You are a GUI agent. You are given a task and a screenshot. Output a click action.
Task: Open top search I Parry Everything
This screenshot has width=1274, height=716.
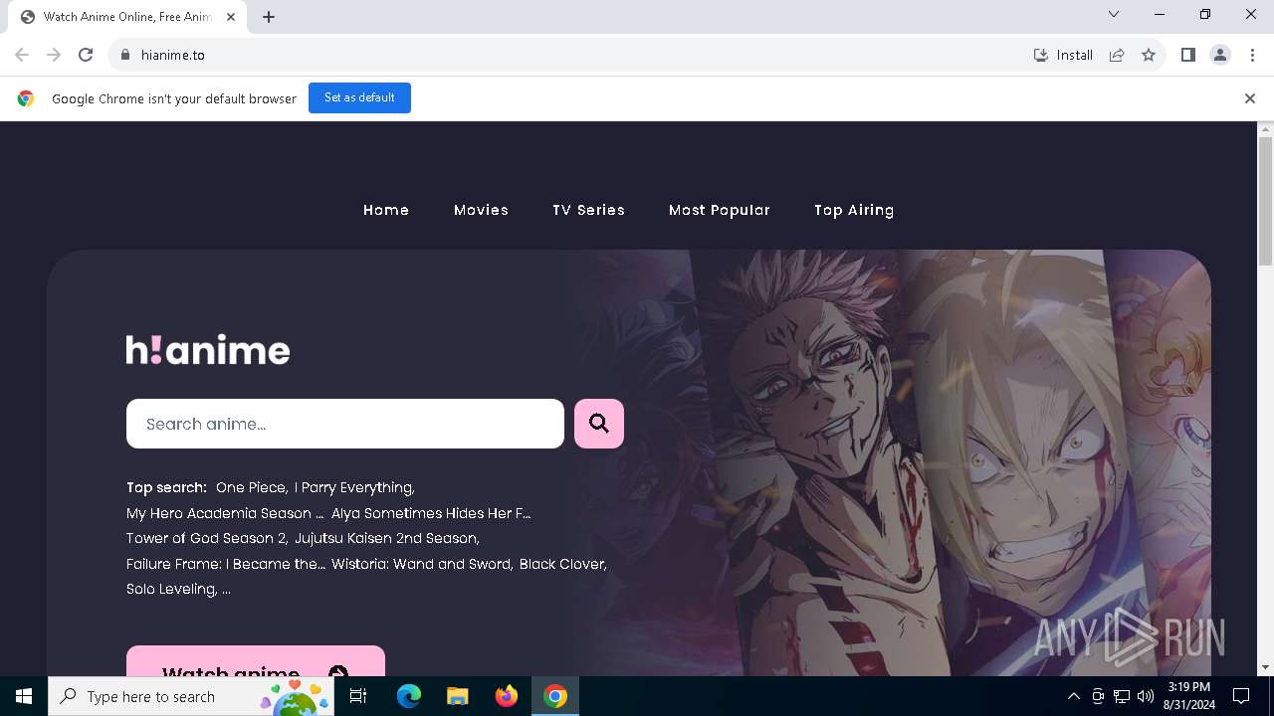click(x=354, y=487)
